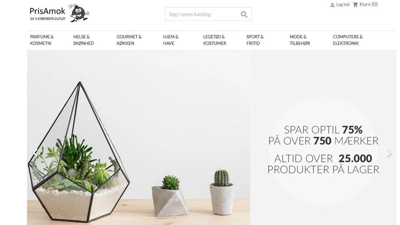Viewport: 400px width, 225px height.
Task: Open Hjem & Have category
Action: point(171,40)
